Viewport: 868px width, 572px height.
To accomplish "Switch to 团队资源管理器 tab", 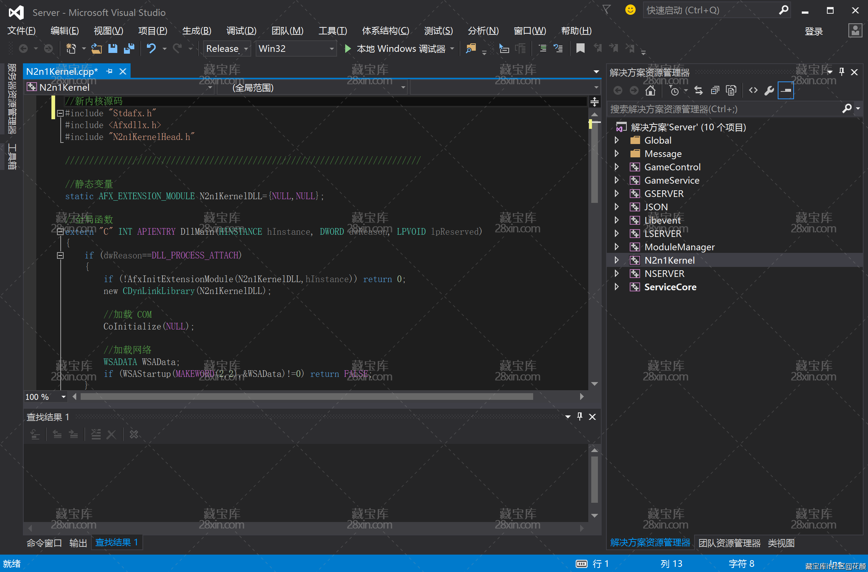I will point(729,543).
